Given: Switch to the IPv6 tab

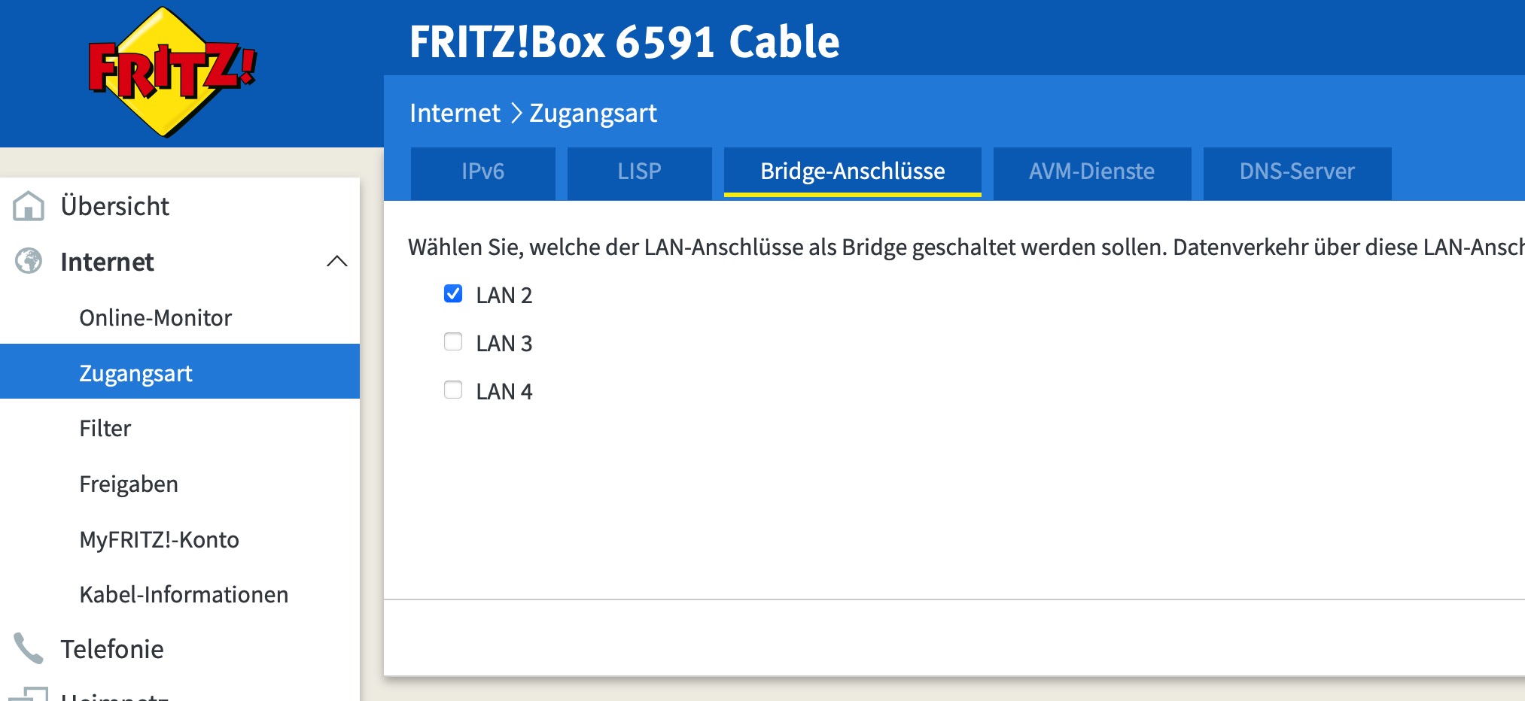Looking at the screenshot, I should click(482, 172).
